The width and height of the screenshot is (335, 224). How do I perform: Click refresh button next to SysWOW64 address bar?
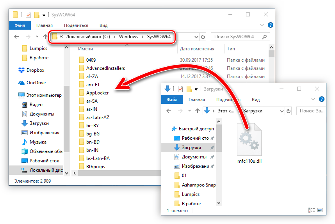[203, 37]
